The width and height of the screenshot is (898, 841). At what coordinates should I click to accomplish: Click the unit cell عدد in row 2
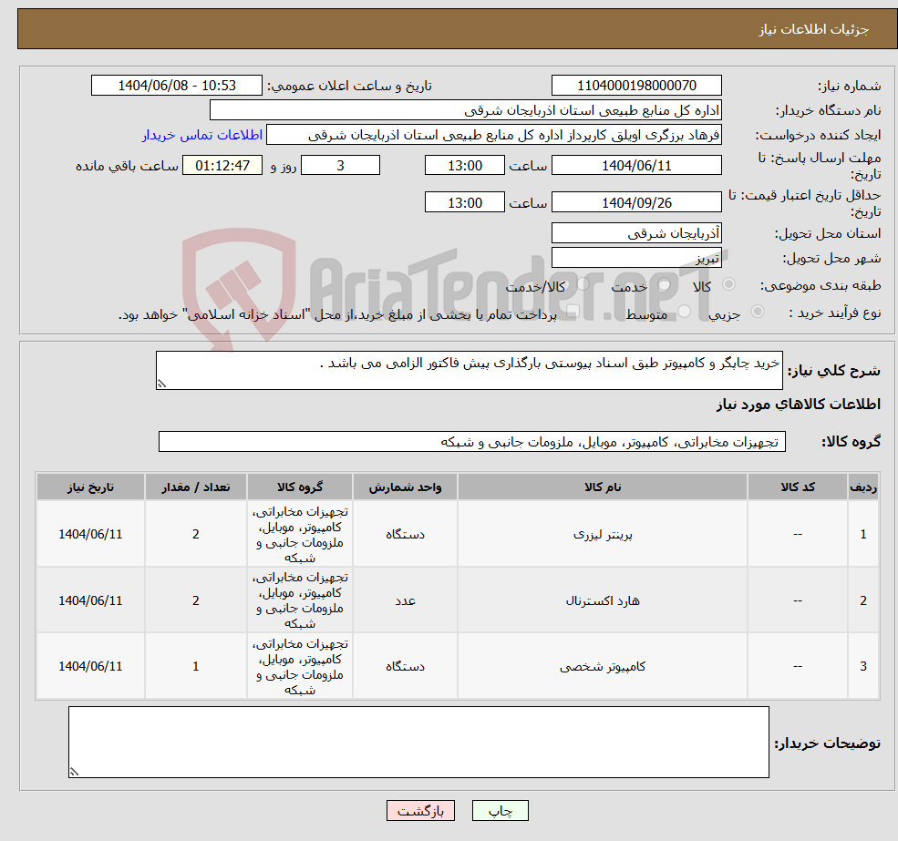point(405,600)
